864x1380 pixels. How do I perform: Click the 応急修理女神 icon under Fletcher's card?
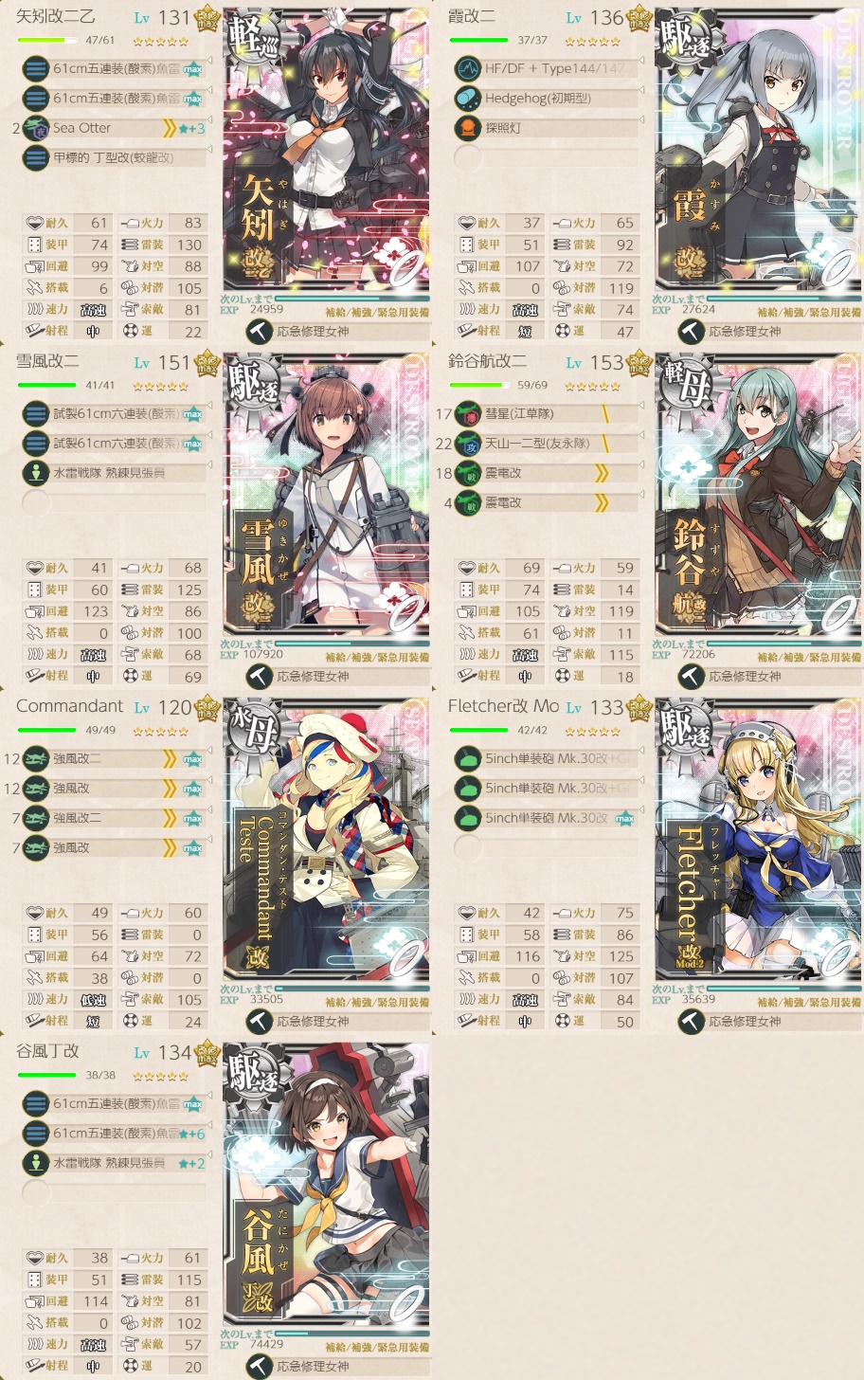[692, 1021]
